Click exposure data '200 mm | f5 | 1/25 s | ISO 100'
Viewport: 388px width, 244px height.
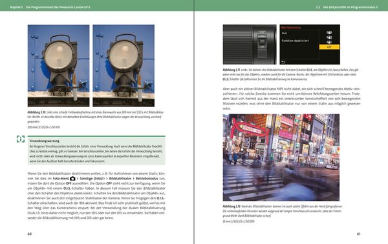click(43, 127)
